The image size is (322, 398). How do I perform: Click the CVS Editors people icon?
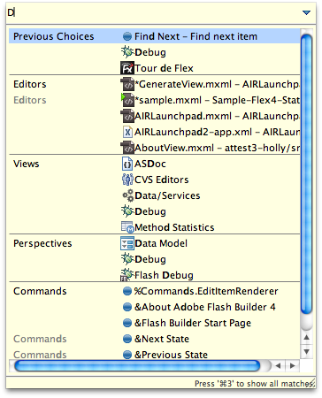point(127,180)
